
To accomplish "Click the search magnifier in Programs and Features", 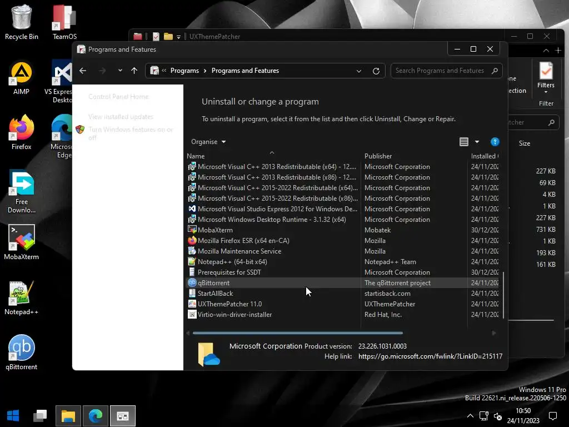I will [x=495, y=71].
